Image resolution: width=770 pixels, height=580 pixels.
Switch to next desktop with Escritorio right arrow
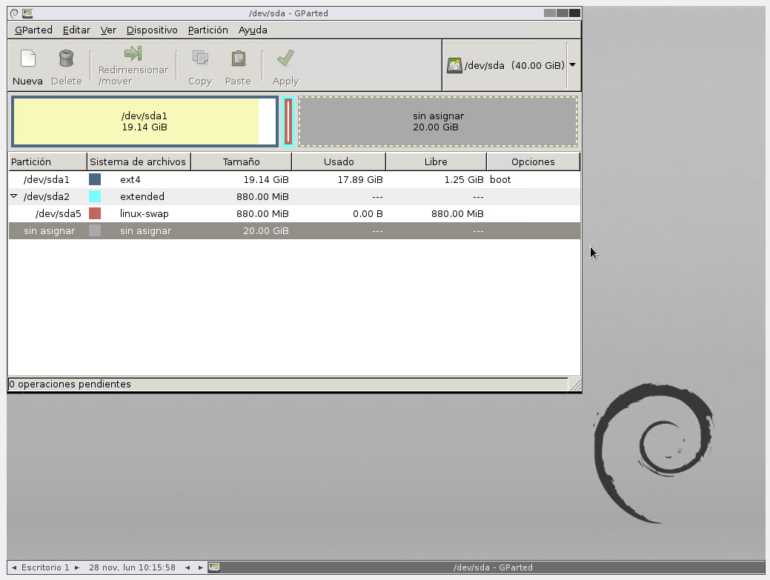tap(77, 567)
